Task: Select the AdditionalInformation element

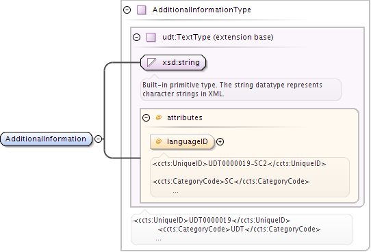Action: [x=46, y=139]
